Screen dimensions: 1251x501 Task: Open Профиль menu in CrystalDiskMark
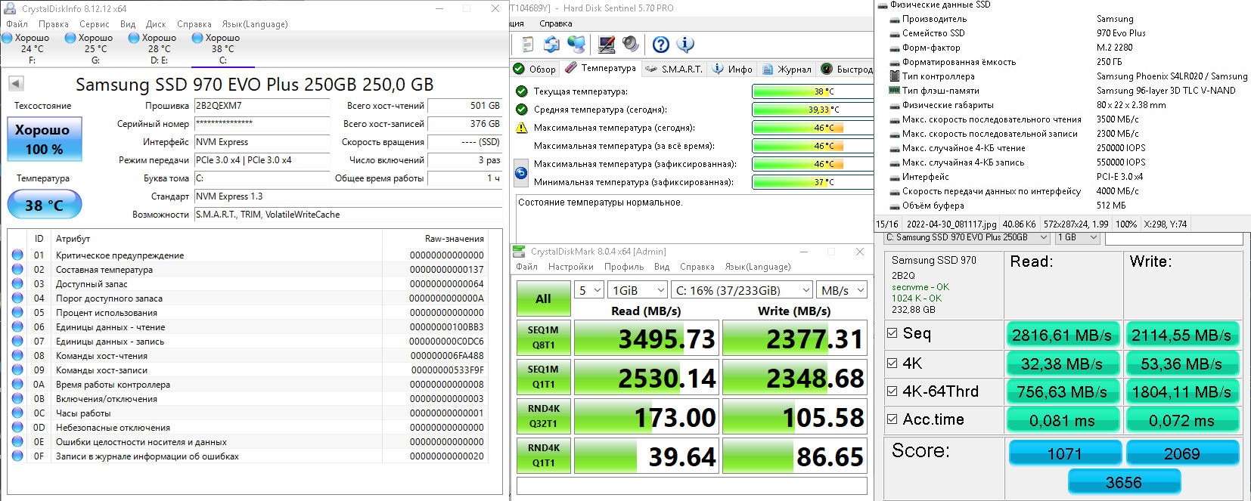[x=624, y=267]
